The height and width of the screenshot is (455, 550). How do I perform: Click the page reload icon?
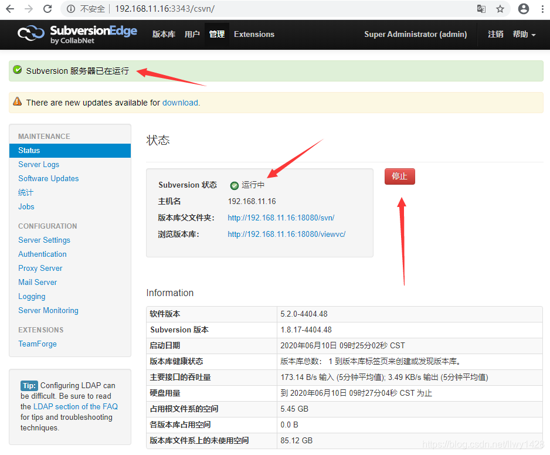click(x=48, y=9)
